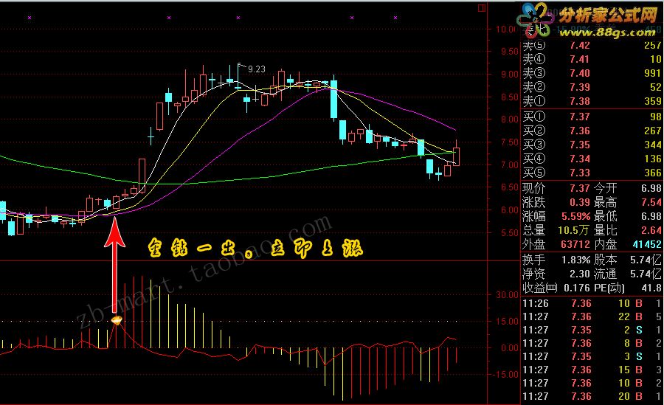Click the 11:27 sell trade of 2 lots
Image resolution: width=664 pixels, height=405 pixels.
coord(592,330)
